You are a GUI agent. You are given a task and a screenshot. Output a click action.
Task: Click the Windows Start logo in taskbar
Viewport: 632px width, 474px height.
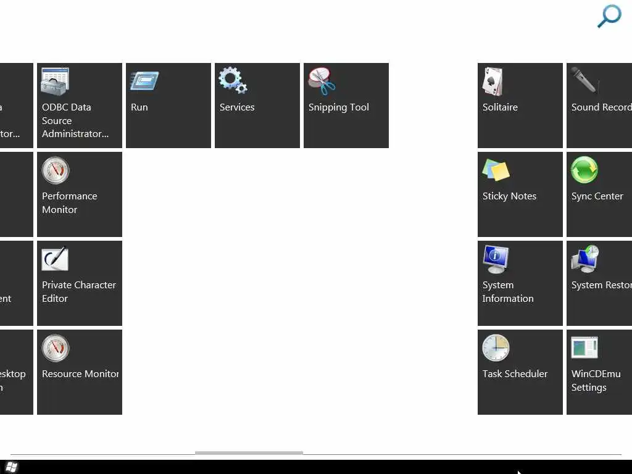(12, 467)
